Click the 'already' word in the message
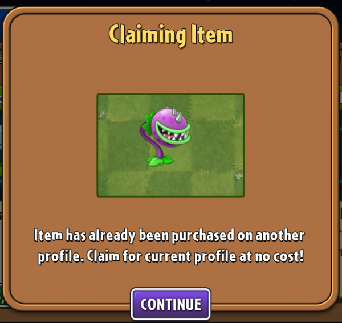The width and height of the screenshot is (342, 323). click(112, 236)
